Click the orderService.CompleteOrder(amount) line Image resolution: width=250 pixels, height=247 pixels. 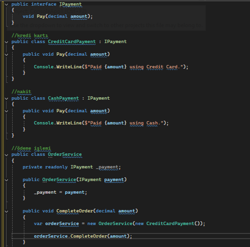[x=83, y=236]
